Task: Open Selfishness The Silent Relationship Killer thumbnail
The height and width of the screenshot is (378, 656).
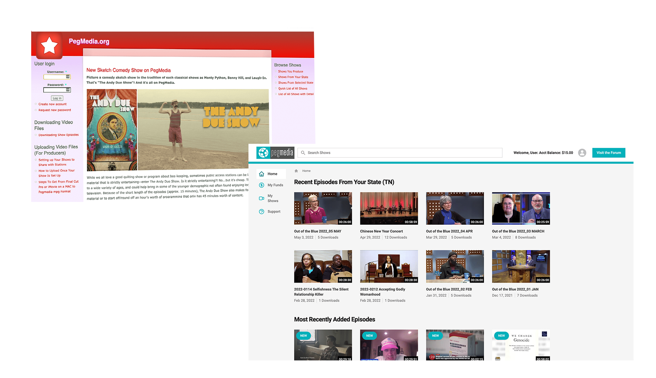Action: click(323, 267)
